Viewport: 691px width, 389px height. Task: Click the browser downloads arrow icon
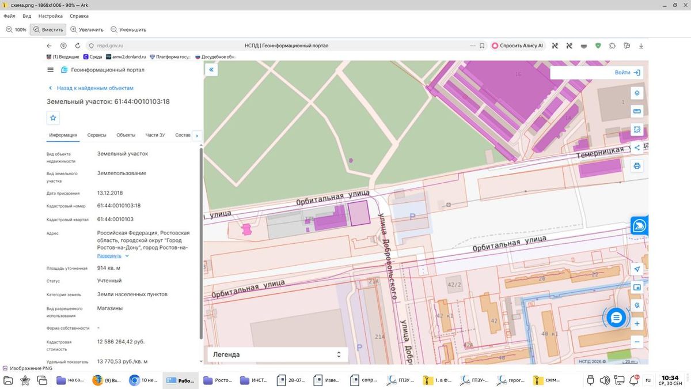pyautogui.click(x=641, y=46)
